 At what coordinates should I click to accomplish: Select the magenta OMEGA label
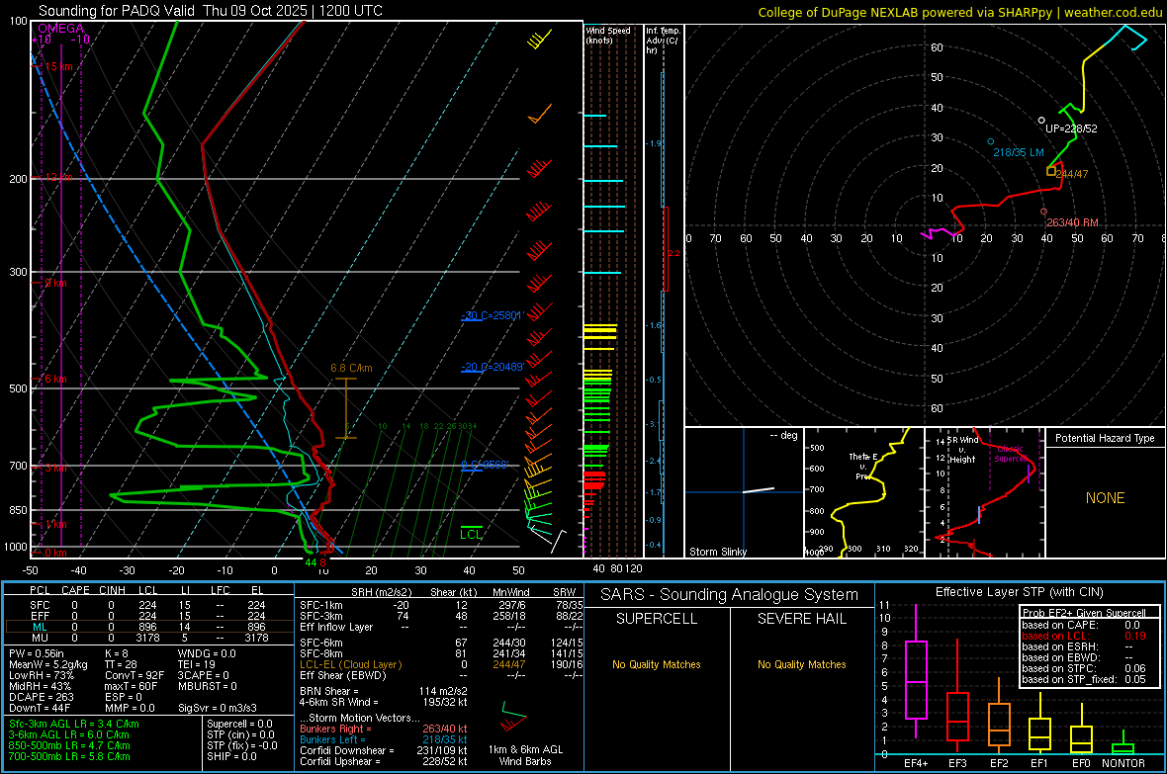61,29
